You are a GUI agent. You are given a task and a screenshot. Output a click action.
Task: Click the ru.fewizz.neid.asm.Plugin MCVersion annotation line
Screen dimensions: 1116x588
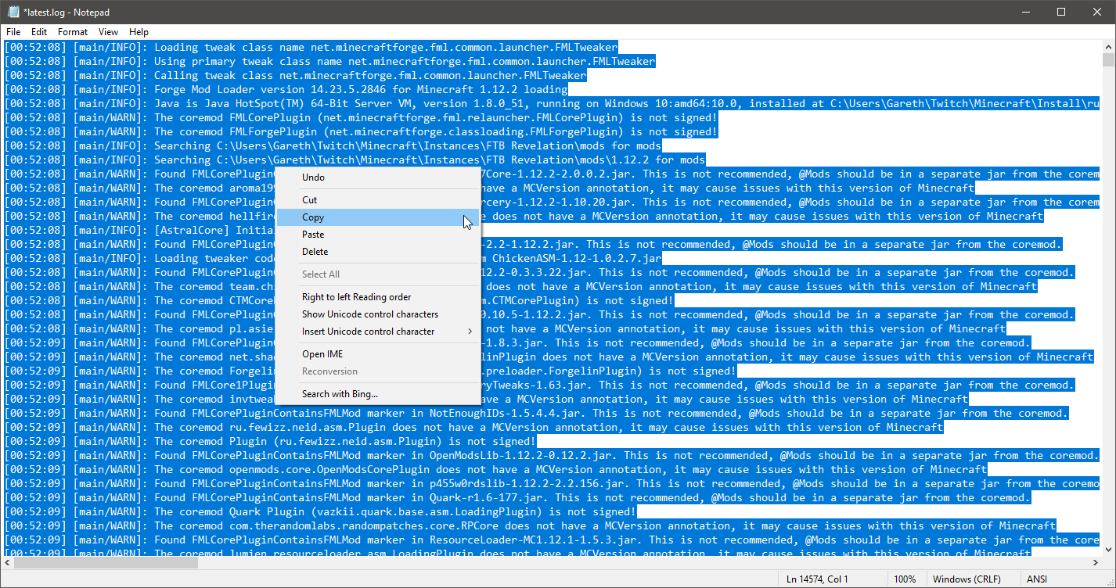pos(474,427)
